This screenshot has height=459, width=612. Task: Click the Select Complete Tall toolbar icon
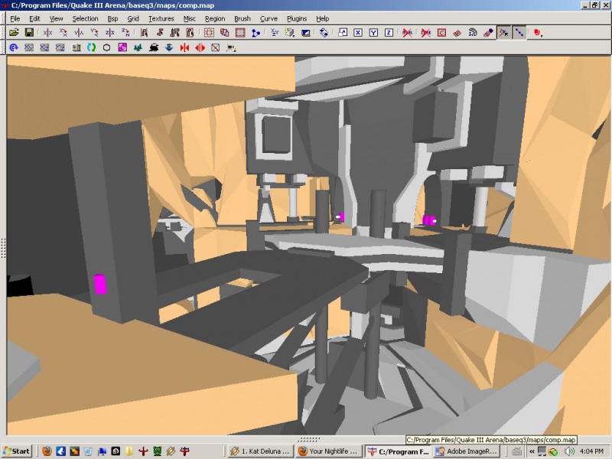click(144, 33)
